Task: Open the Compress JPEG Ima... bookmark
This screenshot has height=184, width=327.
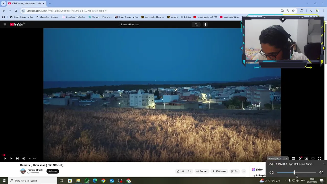Action: [x=100, y=17]
